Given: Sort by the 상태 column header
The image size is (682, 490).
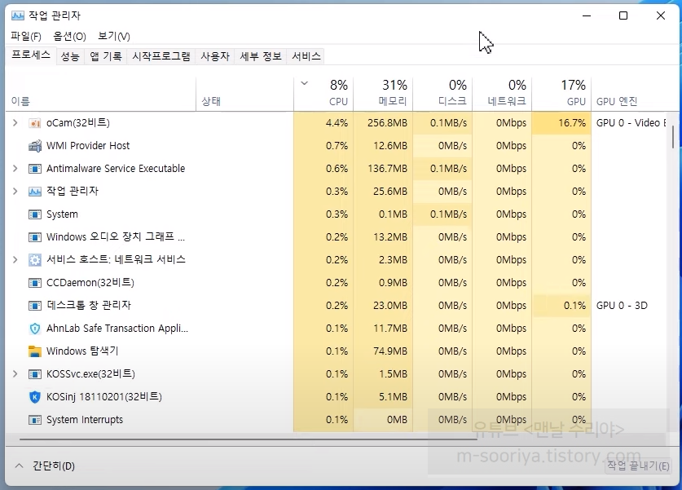Looking at the screenshot, I should [245, 94].
